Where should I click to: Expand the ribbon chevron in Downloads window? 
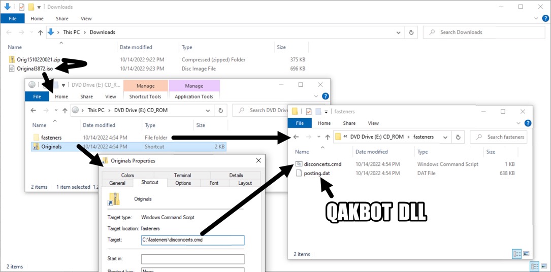click(x=536, y=19)
